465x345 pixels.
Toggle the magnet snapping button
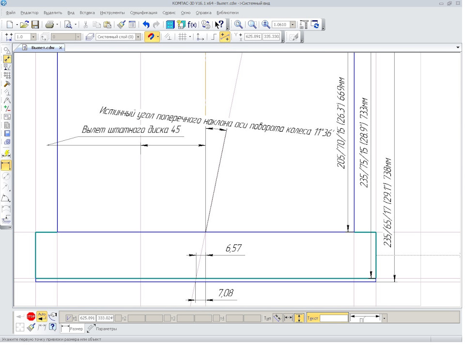[151, 37]
